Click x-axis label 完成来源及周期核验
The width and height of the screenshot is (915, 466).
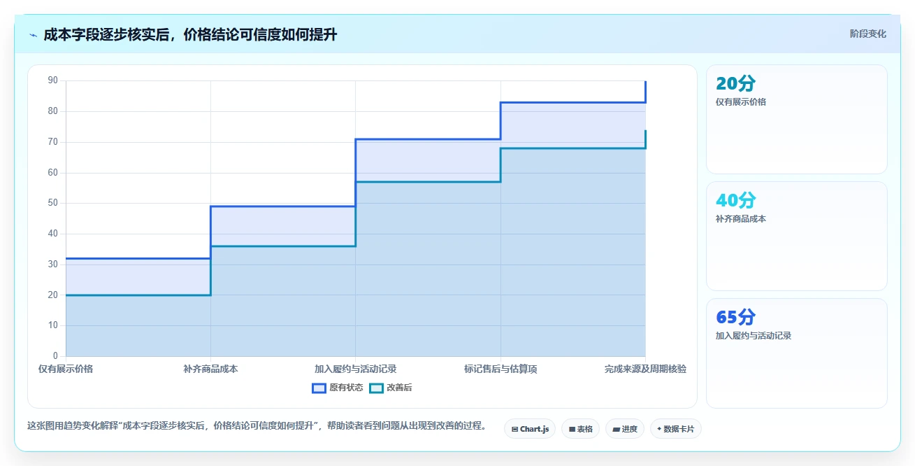click(645, 369)
